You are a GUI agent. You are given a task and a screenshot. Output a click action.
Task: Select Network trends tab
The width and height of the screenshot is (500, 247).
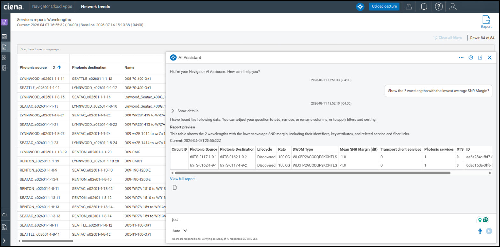pyautogui.click(x=95, y=6)
